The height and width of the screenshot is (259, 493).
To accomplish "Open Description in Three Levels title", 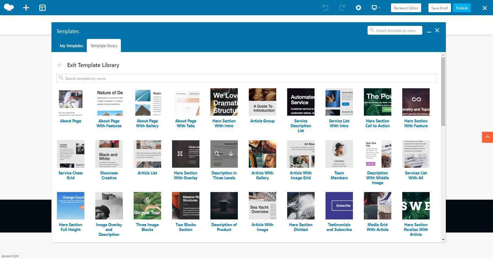I will click(x=224, y=175).
